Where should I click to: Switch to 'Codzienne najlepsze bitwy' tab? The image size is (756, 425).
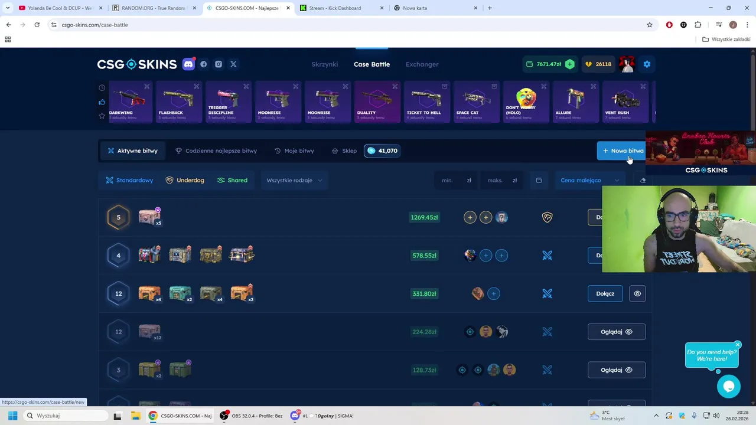[216, 151]
